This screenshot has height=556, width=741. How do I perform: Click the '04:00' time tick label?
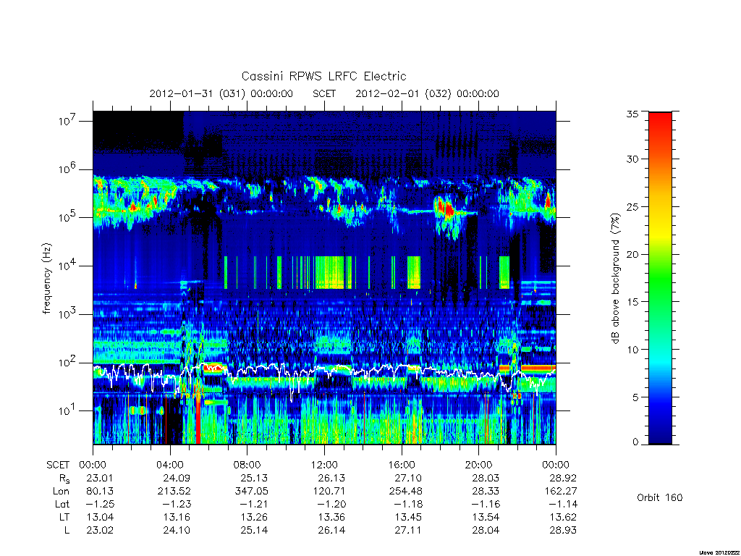pyautogui.click(x=170, y=465)
